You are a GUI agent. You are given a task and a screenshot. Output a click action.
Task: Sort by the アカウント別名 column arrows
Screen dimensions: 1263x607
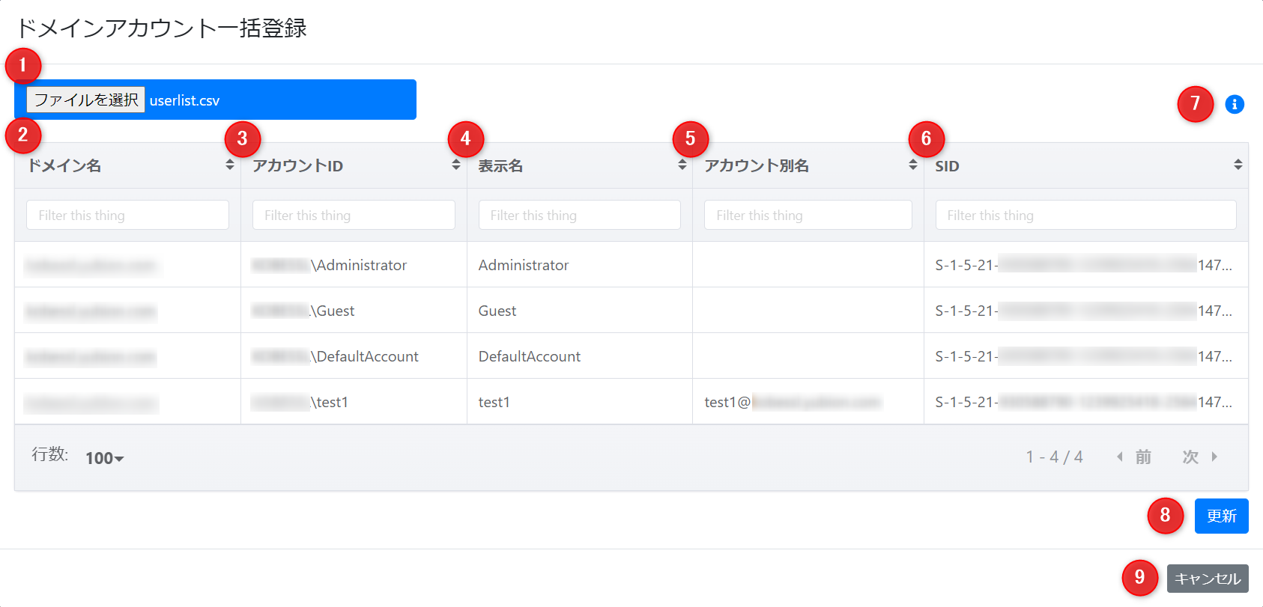(x=913, y=165)
